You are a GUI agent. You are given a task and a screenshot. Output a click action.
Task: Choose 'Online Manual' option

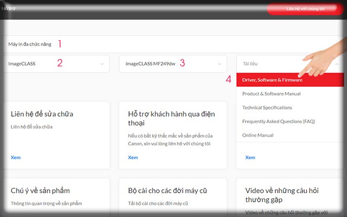click(x=290, y=135)
